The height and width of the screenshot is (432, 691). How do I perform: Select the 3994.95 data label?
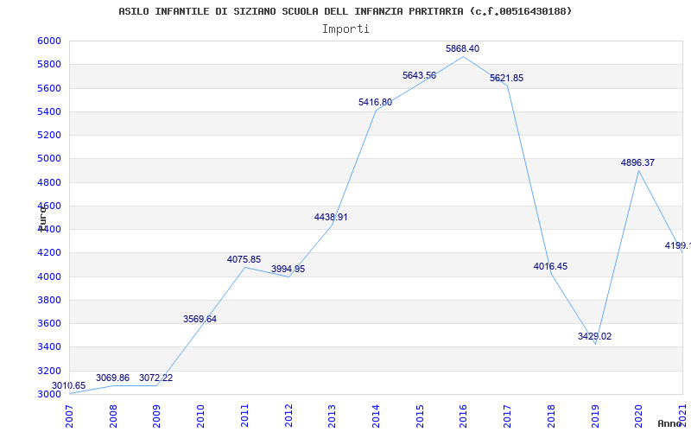288,269
